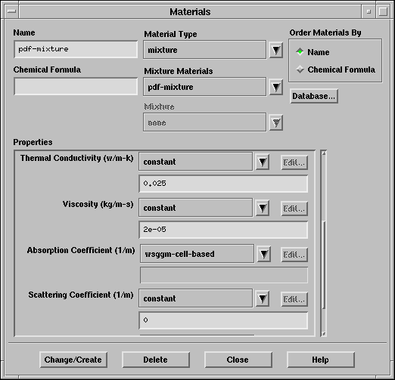The height and width of the screenshot is (380, 395).
Task: Open the Material Type dropdown arrow
Action: tap(276, 50)
